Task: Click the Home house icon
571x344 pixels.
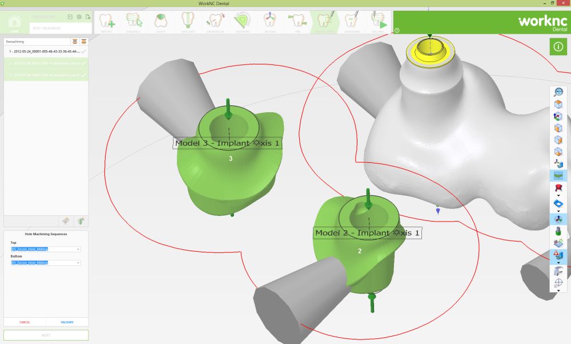Action: click(15, 22)
